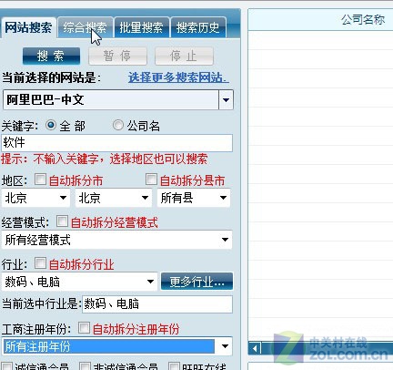Image resolution: width=393 pixels, height=370 pixels.
Task: Expand the 所有经营模式 dropdown
Action: (x=116, y=240)
